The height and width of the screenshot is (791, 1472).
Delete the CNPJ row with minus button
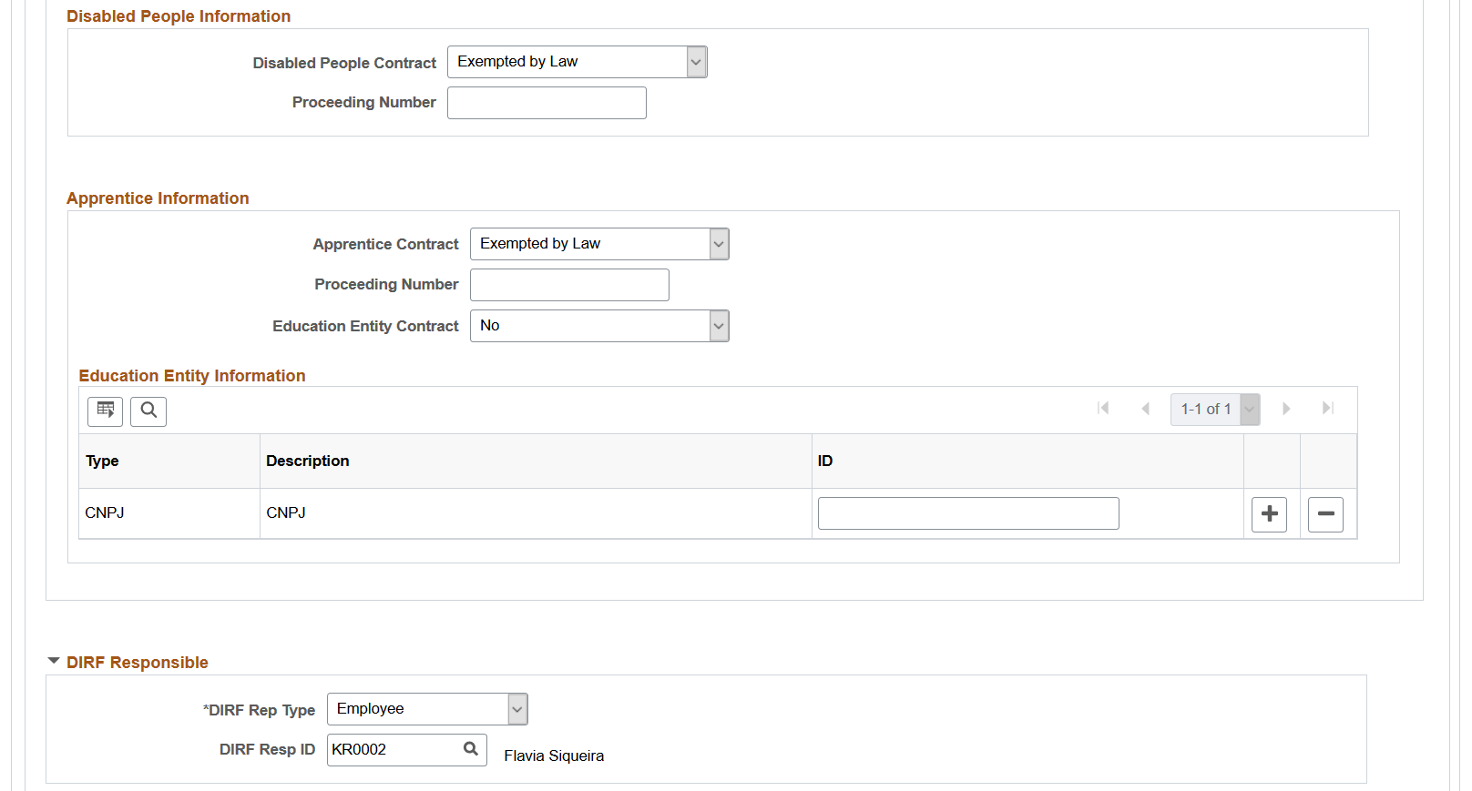click(x=1325, y=514)
